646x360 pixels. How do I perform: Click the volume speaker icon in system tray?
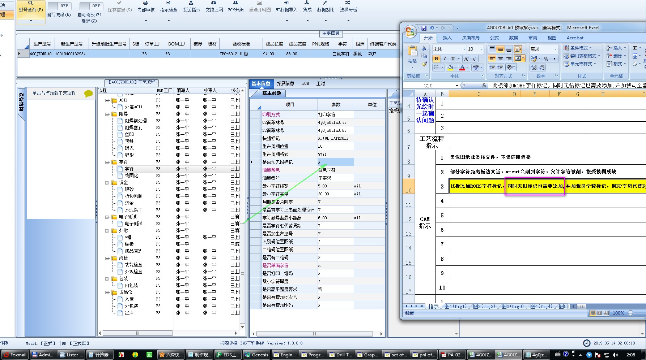tap(615, 355)
